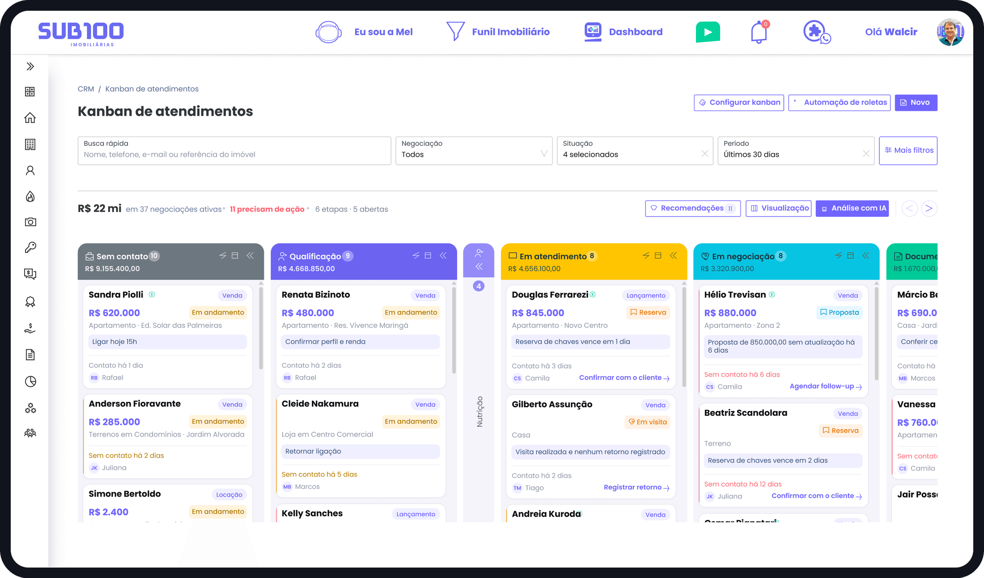This screenshot has height=578, width=984.
Task: Click the lightning icon in Sem contato header
Action: (223, 255)
